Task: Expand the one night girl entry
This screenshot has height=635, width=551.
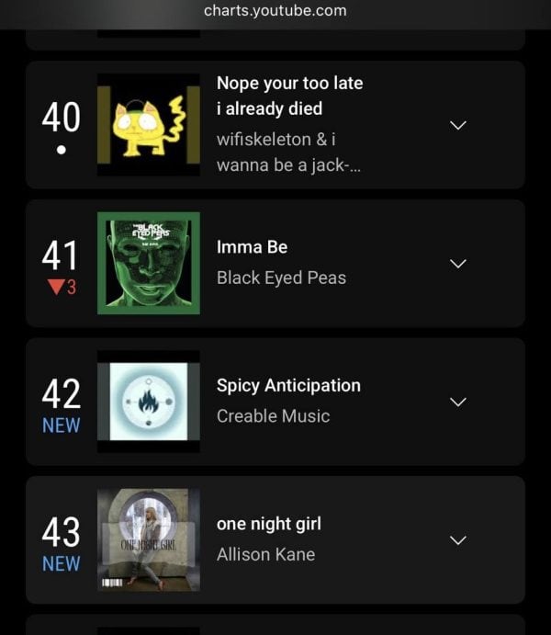Action: (x=457, y=539)
